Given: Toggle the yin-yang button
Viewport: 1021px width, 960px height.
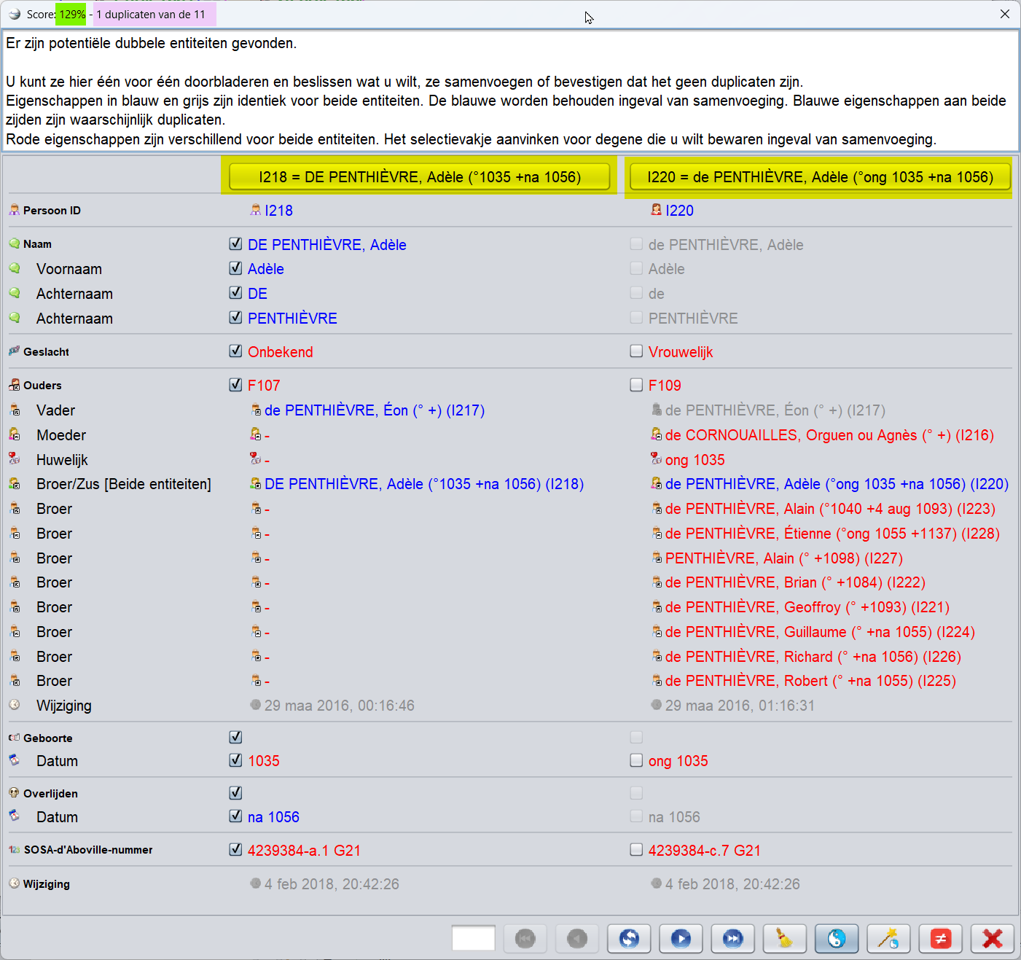Looking at the screenshot, I should coord(837,938).
